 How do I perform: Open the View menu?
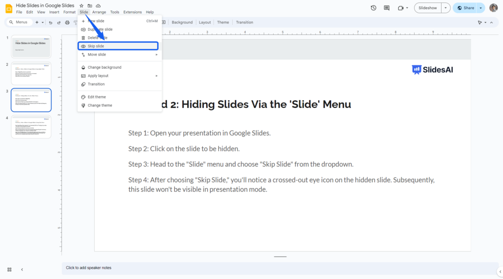41,12
